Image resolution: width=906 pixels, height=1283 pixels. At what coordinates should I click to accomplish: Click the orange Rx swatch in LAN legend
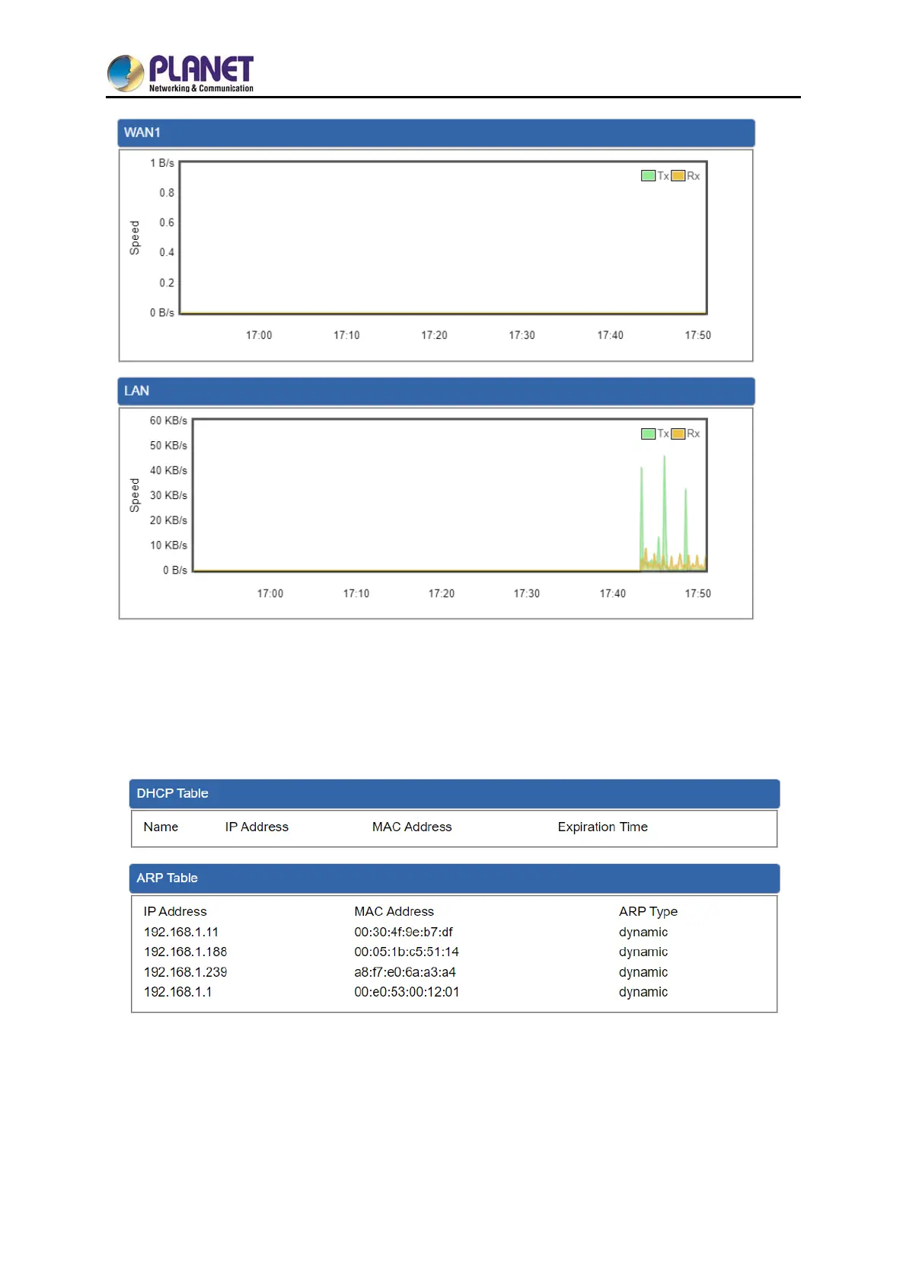tap(678, 434)
